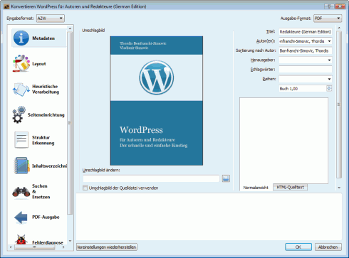Click the Umschlagbild ändern path field
Screen dimensions: 349x258
[x=151, y=178]
